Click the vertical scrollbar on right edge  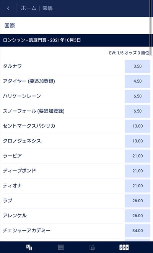point(151,28)
